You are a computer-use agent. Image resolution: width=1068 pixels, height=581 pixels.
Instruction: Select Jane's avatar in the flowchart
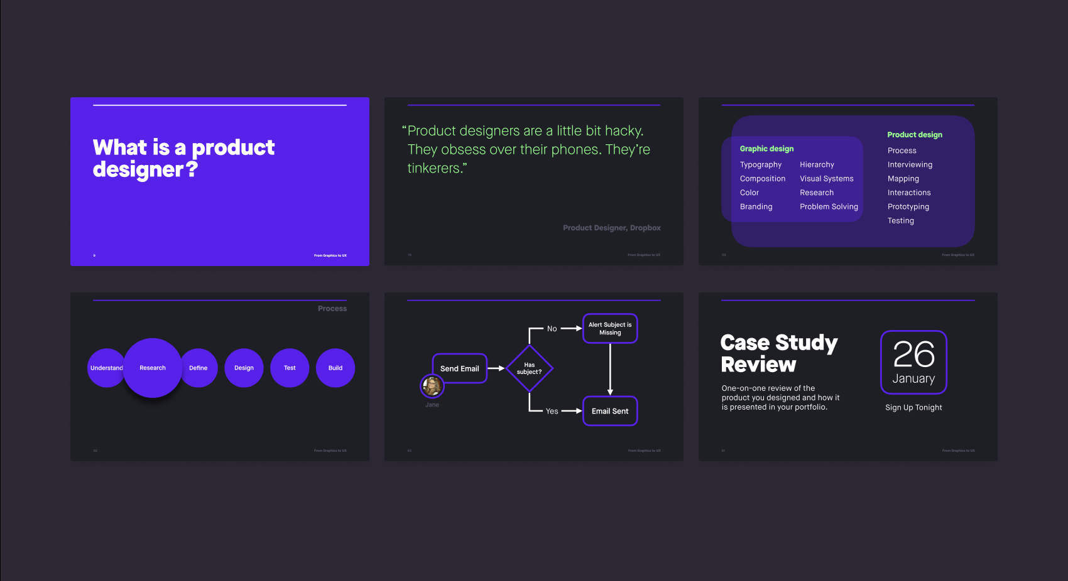click(433, 386)
